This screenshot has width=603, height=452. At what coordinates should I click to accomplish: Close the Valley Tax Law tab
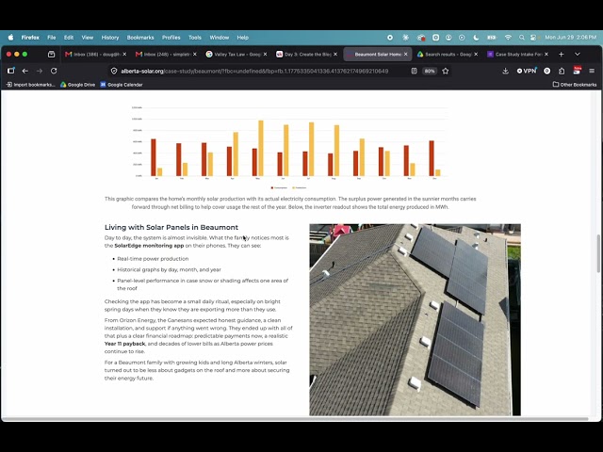pyautogui.click(x=265, y=55)
